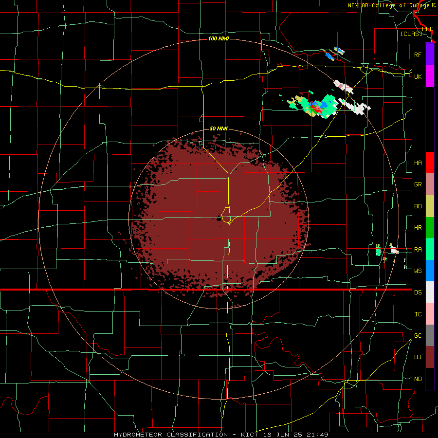Click the RF legend label
The image size is (438, 438).
[x=418, y=55]
